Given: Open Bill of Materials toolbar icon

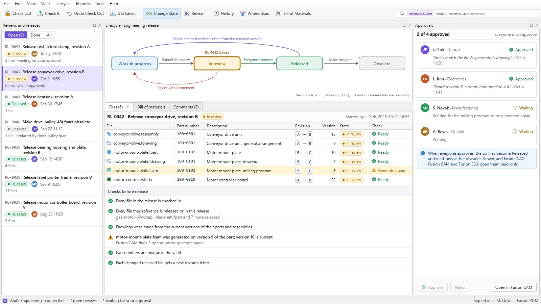Looking at the screenshot, I should [x=279, y=14].
